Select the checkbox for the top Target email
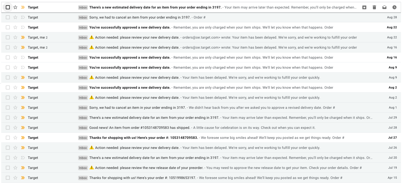Screen dimensions: 402x184 (x=8, y=7)
